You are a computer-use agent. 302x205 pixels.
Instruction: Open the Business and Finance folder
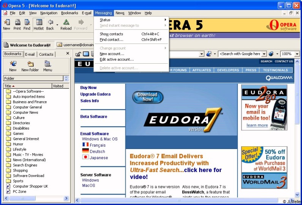click(x=30, y=102)
